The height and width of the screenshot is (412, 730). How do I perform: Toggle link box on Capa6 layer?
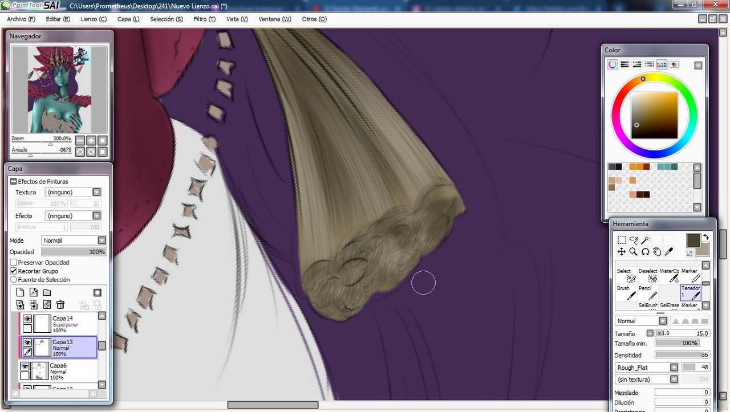[25, 376]
